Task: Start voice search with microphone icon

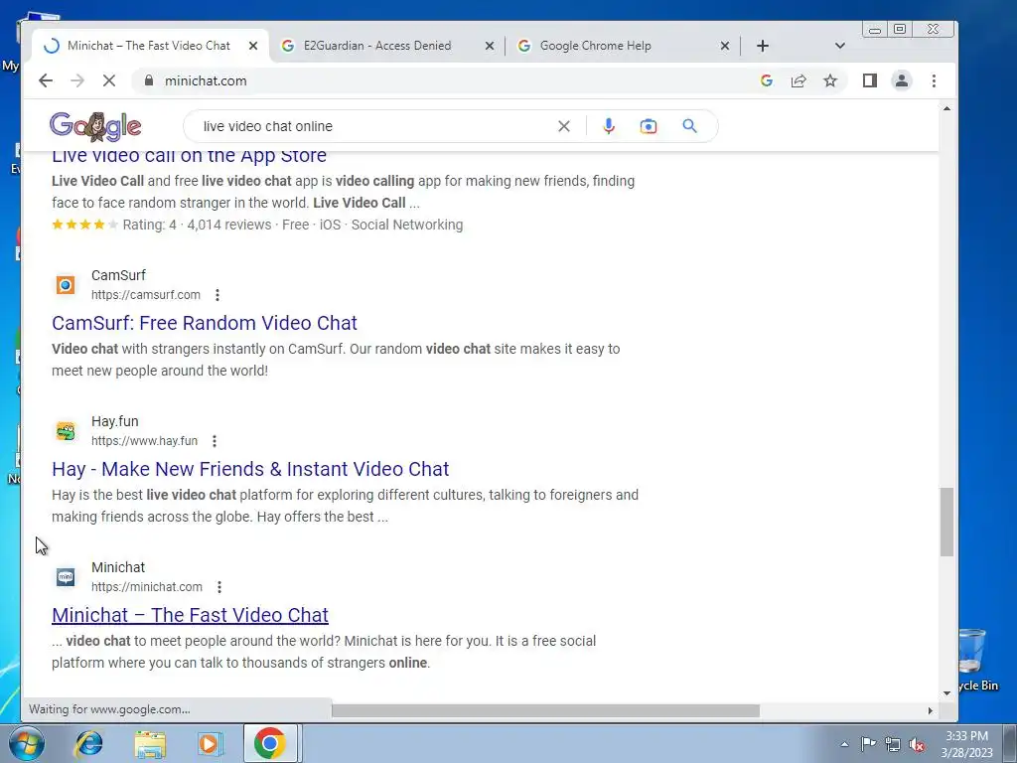Action: [x=609, y=126]
